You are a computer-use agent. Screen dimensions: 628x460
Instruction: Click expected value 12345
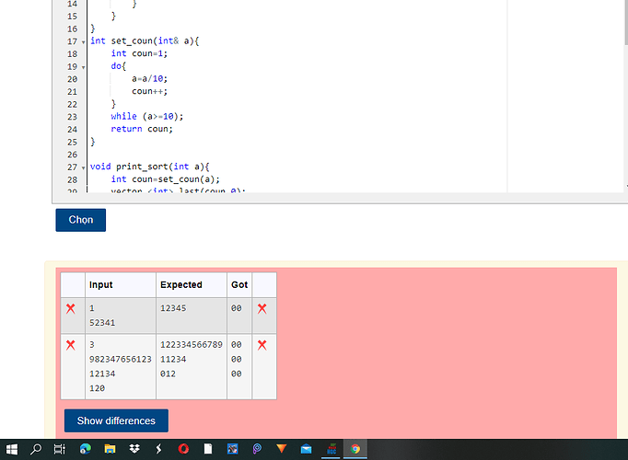(173, 308)
